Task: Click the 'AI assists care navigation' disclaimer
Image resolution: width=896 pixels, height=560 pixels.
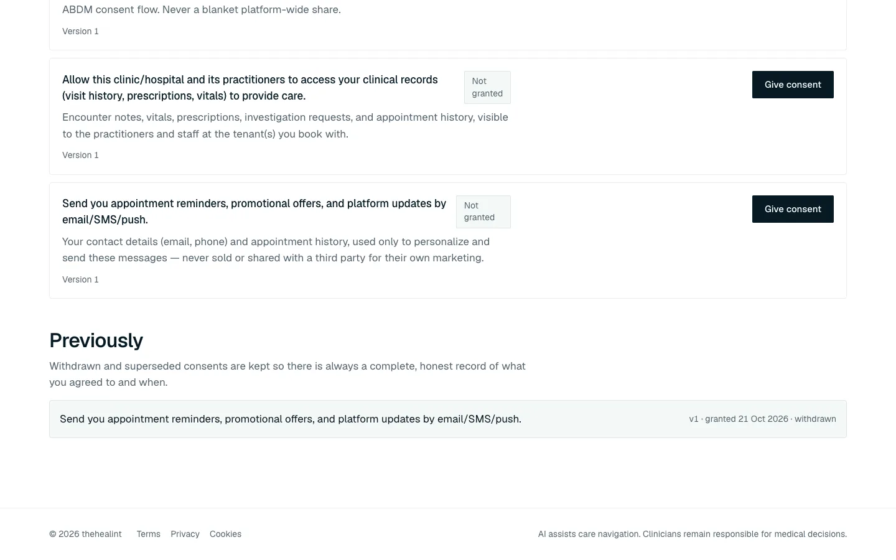Action: click(x=693, y=534)
